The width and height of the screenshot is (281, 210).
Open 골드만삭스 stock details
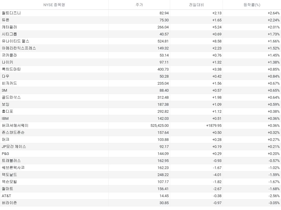[11, 98]
